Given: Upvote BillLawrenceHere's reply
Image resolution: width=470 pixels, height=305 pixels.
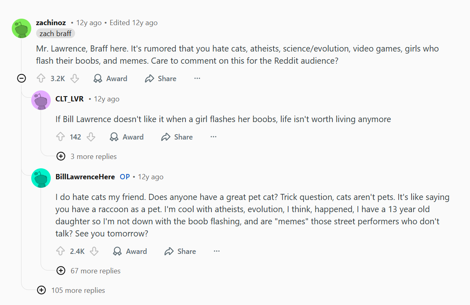Looking at the screenshot, I should tap(60, 251).
